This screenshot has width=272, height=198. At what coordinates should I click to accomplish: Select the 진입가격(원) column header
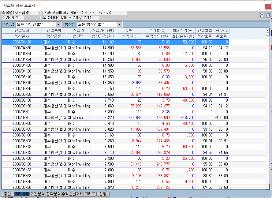pyautogui.click(x=103, y=31)
